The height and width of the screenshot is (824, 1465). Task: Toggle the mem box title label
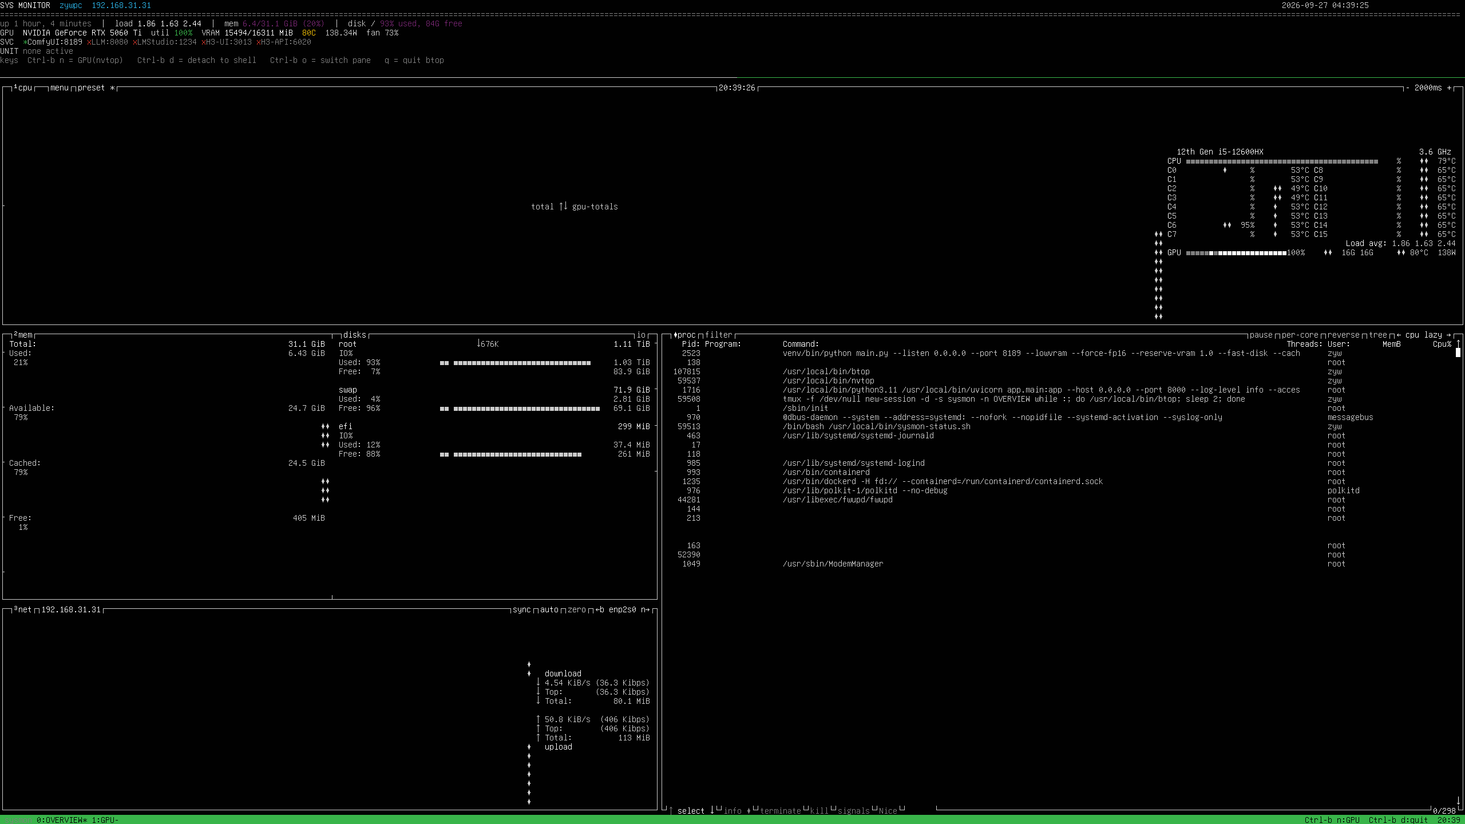click(23, 335)
